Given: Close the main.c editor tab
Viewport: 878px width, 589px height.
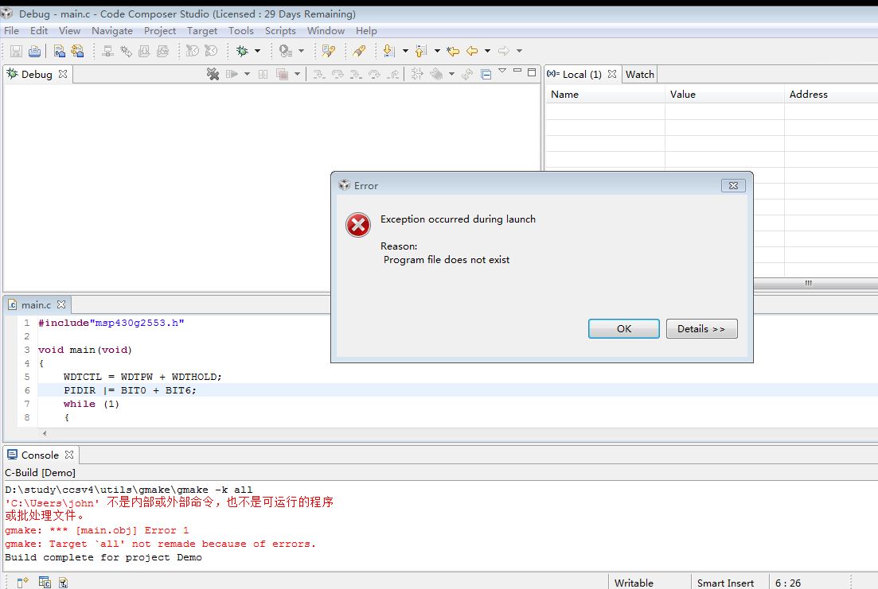Looking at the screenshot, I should coord(61,304).
